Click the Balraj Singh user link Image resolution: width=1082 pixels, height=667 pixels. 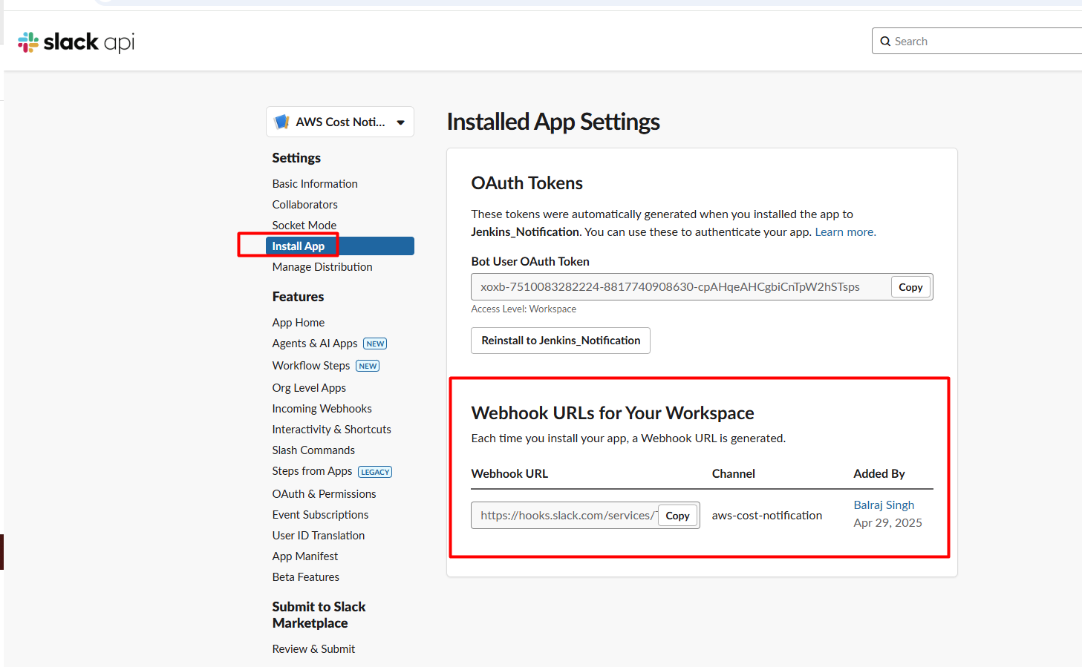tap(884, 505)
